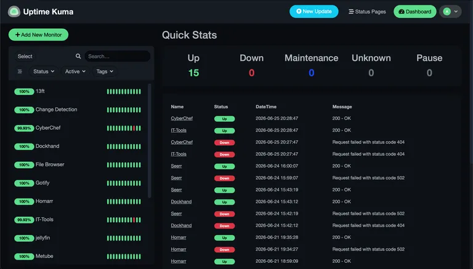The height and width of the screenshot is (269, 473).
Task: Click the New Update button
Action: tap(313, 12)
